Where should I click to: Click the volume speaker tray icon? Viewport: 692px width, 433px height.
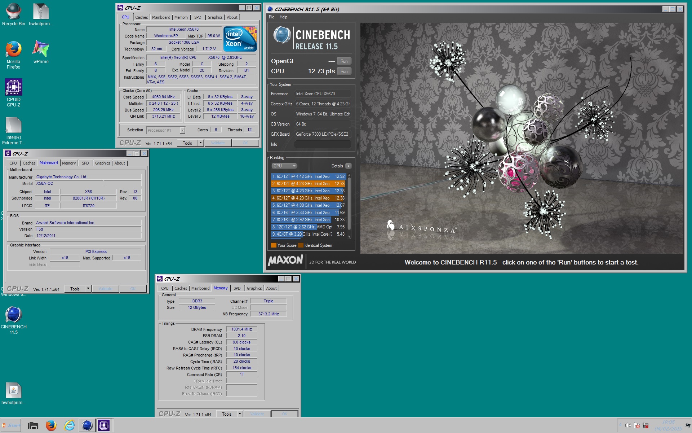[628, 426]
